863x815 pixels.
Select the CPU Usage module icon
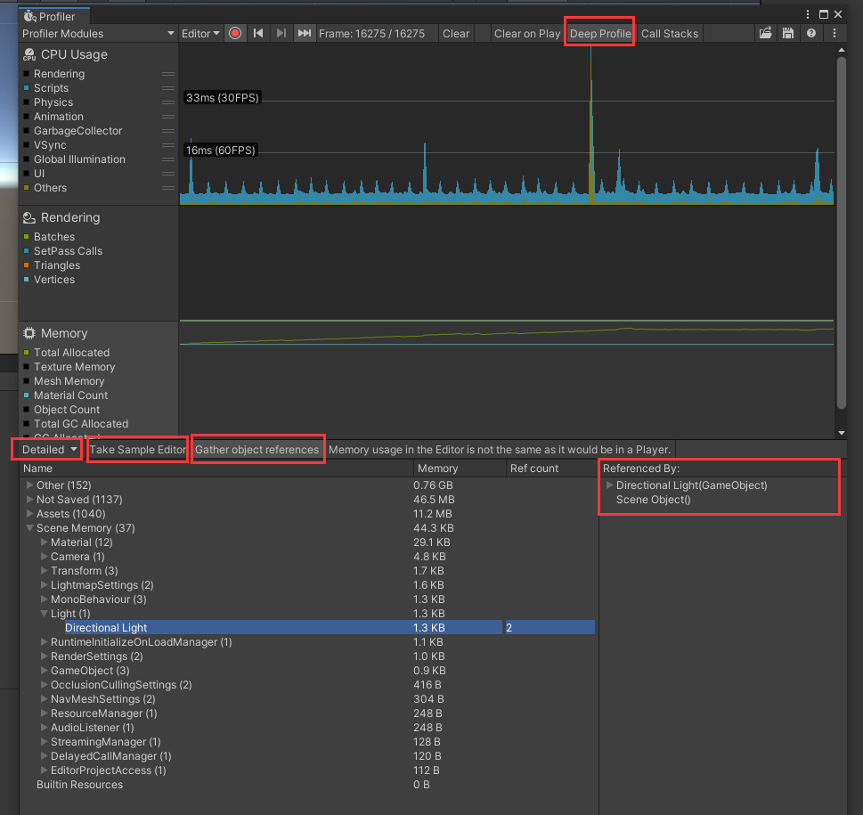point(28,54)
